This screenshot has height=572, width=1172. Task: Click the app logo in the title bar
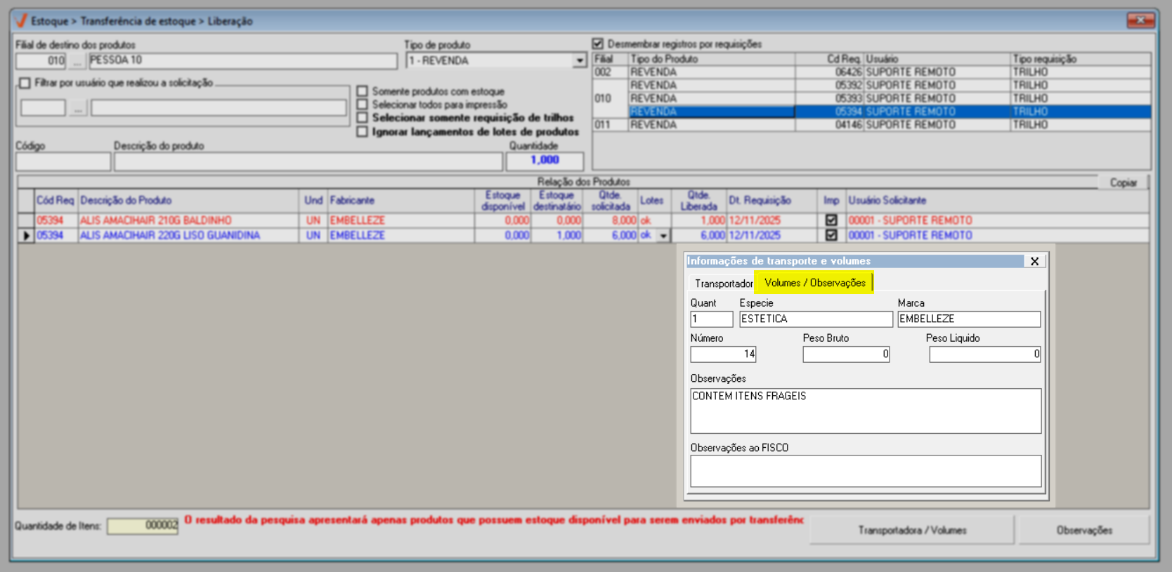coord(20,20)
